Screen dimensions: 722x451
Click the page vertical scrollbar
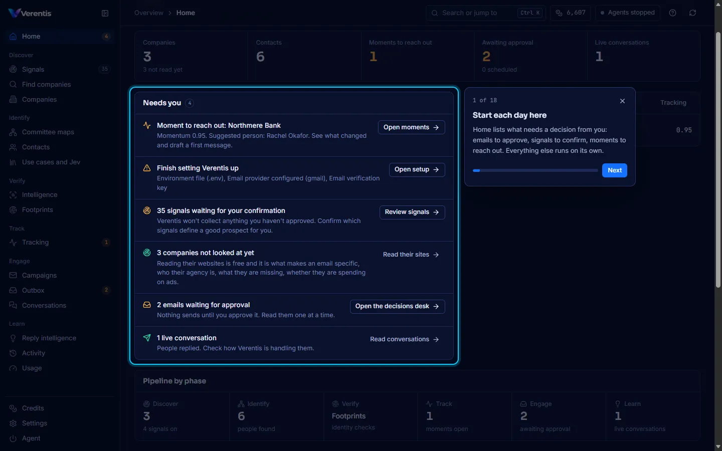click(718, 160)
